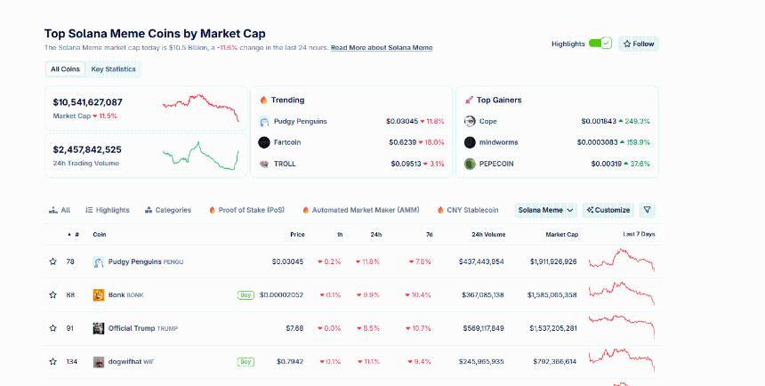Viewport: 765px width, 386px height.
Task: Click the Bonk coin icon
Action: tap(99, 295)
